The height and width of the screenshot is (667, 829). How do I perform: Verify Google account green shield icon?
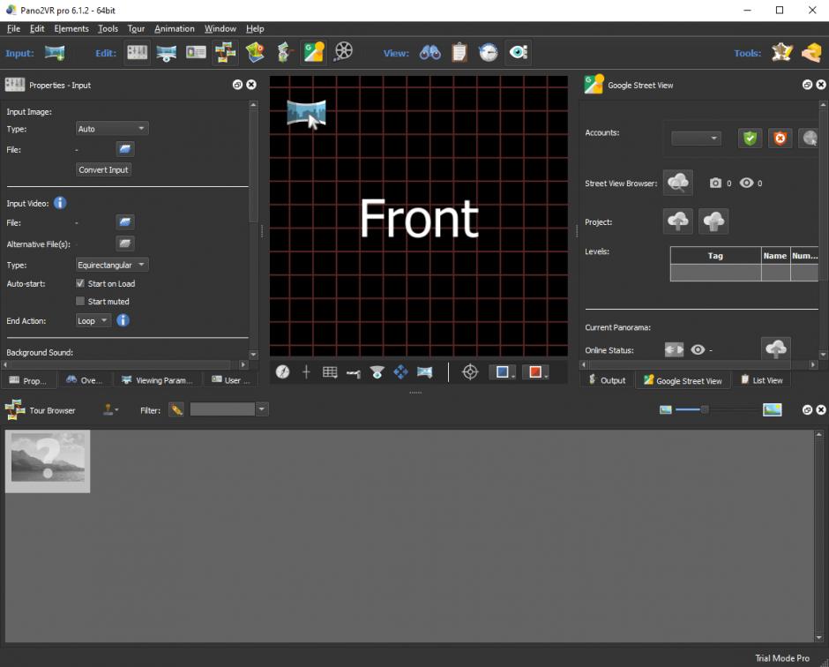750,138
